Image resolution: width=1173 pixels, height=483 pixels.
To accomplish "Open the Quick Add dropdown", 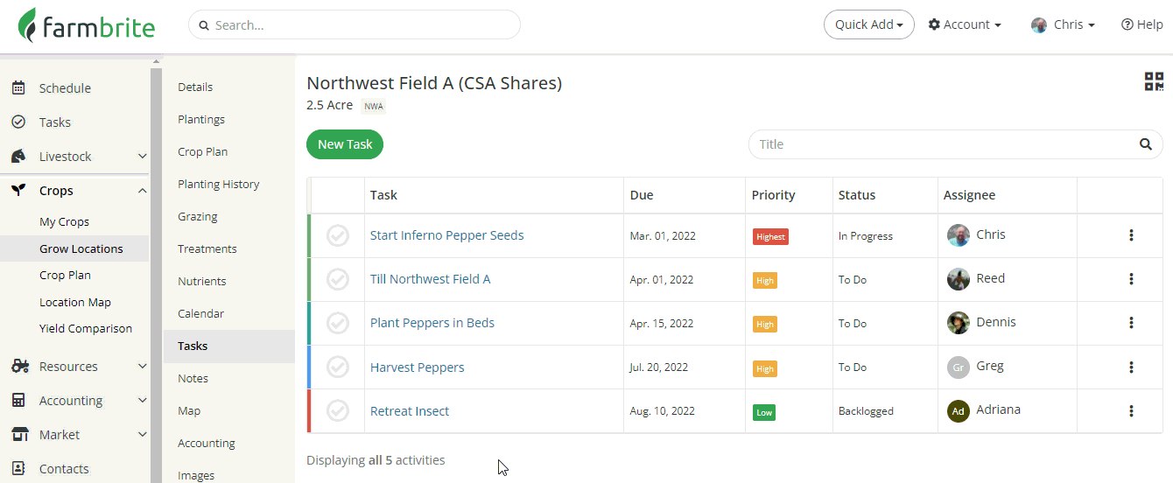I will [x=868, y=24].
